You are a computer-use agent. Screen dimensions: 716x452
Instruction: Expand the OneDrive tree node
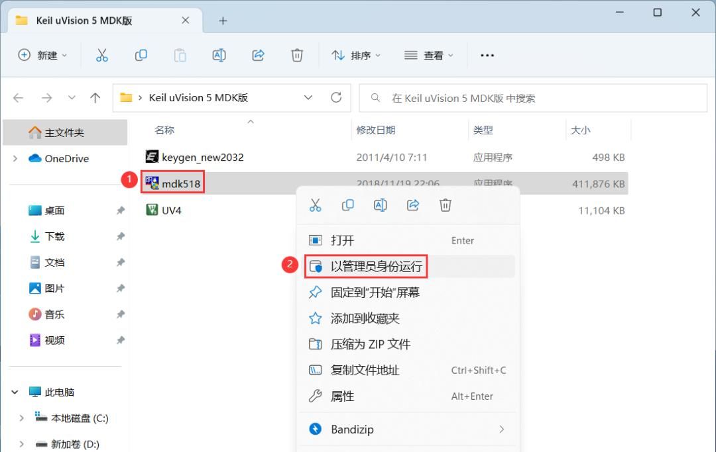pos(15,159)
